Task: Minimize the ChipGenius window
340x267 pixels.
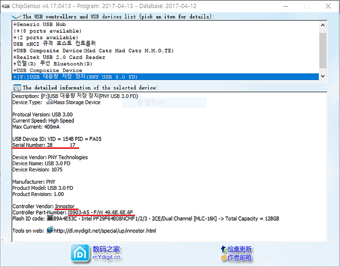Action: pyautogui.click(x=286, y=6)
